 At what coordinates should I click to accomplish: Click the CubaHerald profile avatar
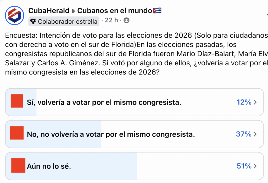point(14,15)
